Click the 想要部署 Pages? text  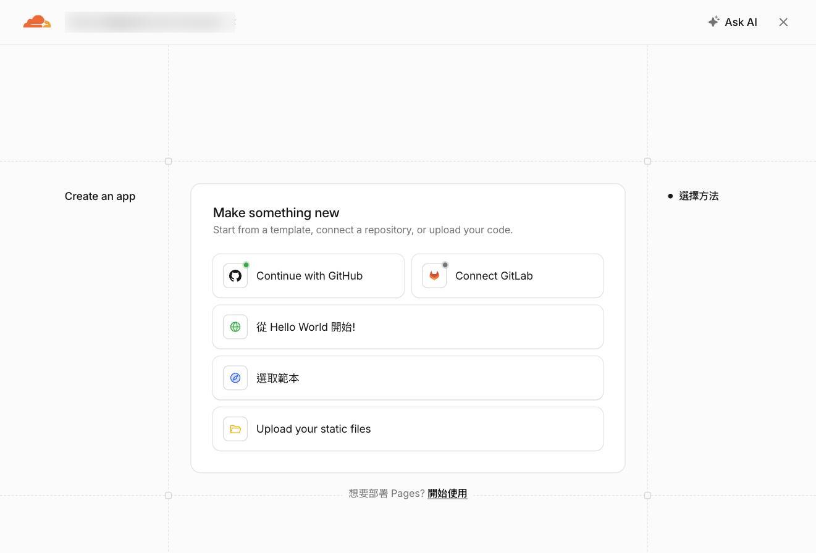pos(387,494)
